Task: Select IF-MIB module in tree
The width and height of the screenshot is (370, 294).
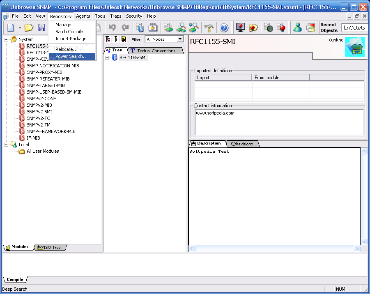Action: click(33, 138)
